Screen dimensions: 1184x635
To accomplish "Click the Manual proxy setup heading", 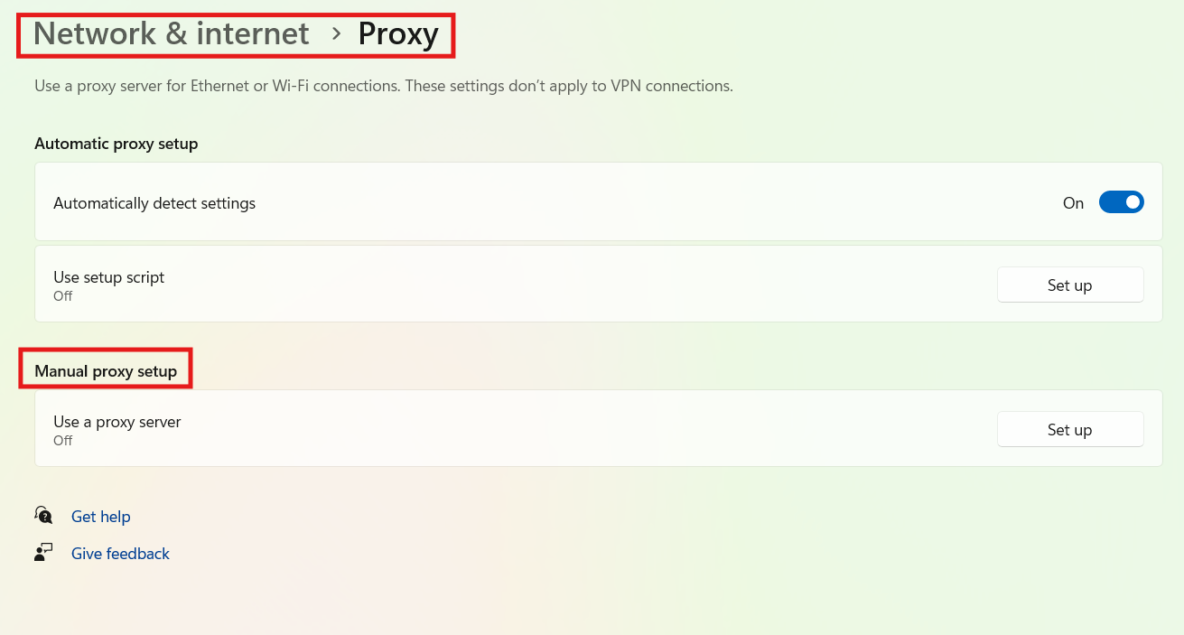I will 104,369.
